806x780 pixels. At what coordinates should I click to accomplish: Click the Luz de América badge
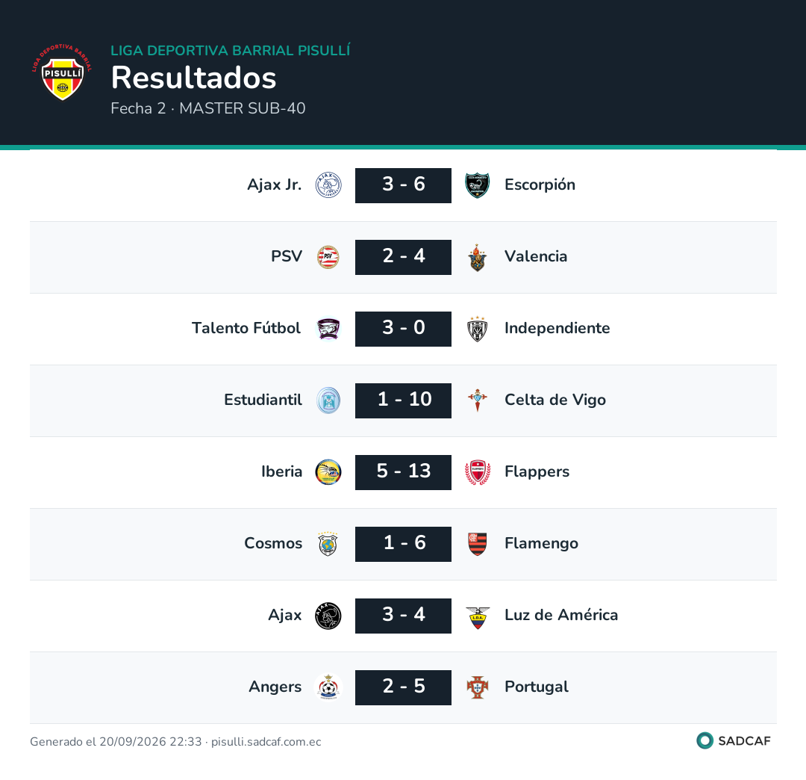(x=478, y=616)
